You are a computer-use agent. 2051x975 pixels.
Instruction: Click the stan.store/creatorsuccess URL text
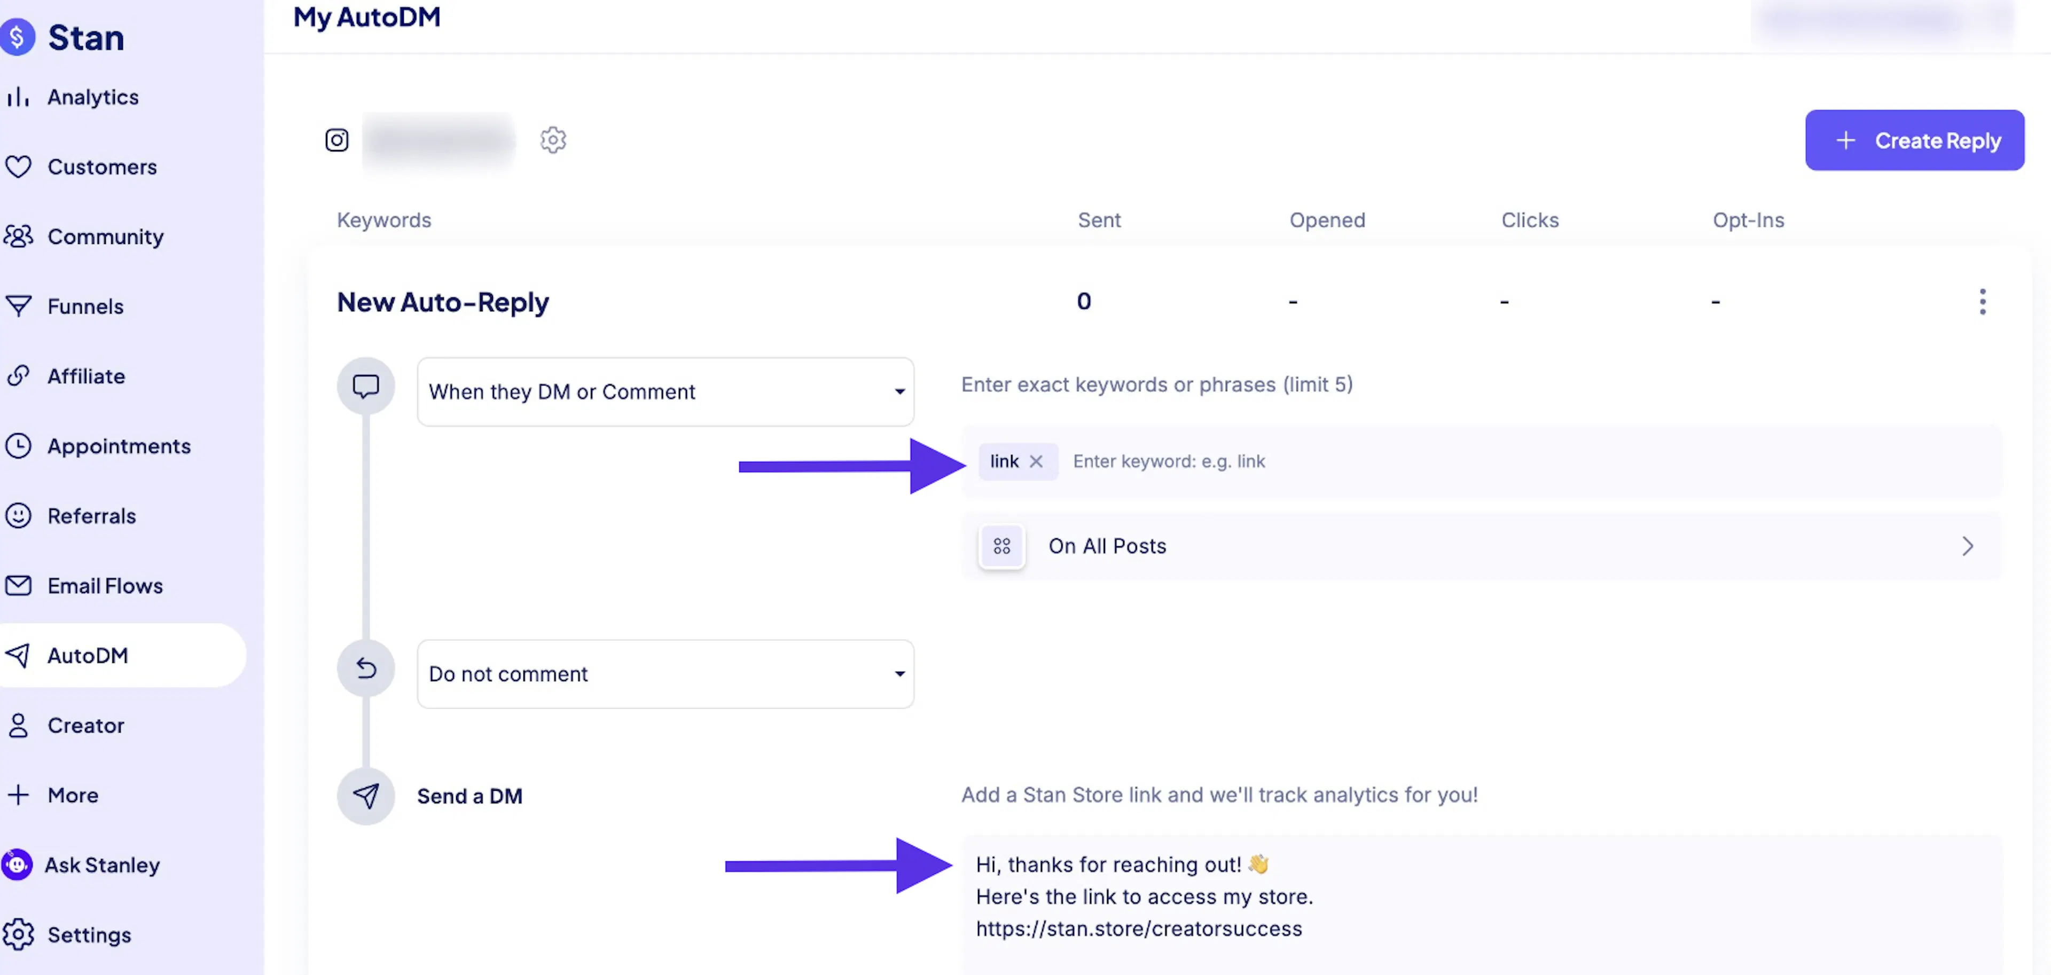[x=1139, y=928]
